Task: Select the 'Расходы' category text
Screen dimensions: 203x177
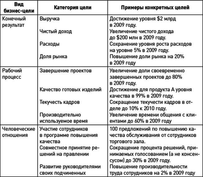Action: (49, 44)
